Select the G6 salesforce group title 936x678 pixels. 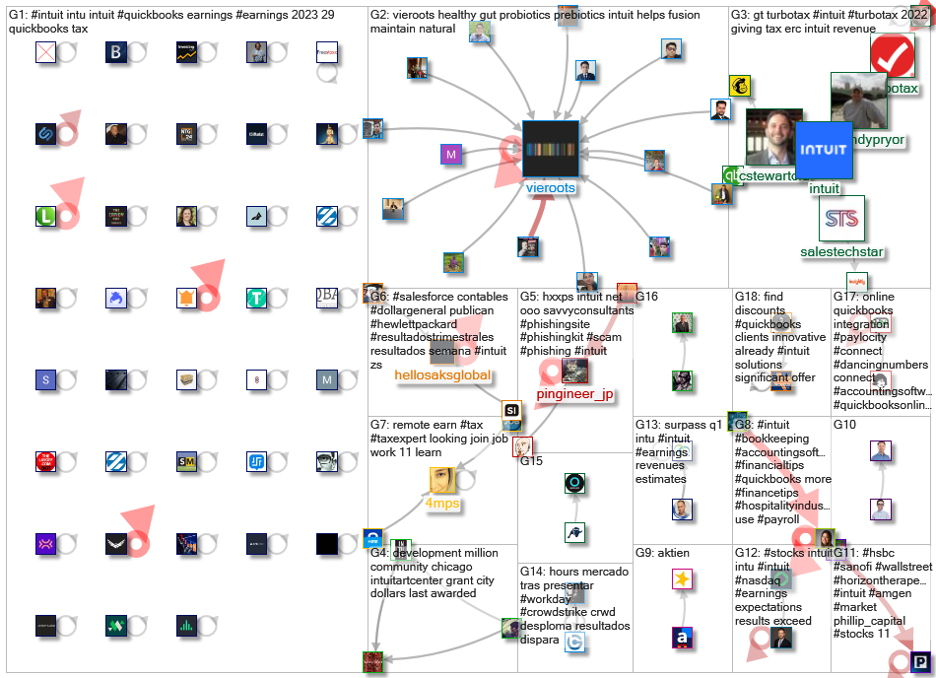click(438, 331)
